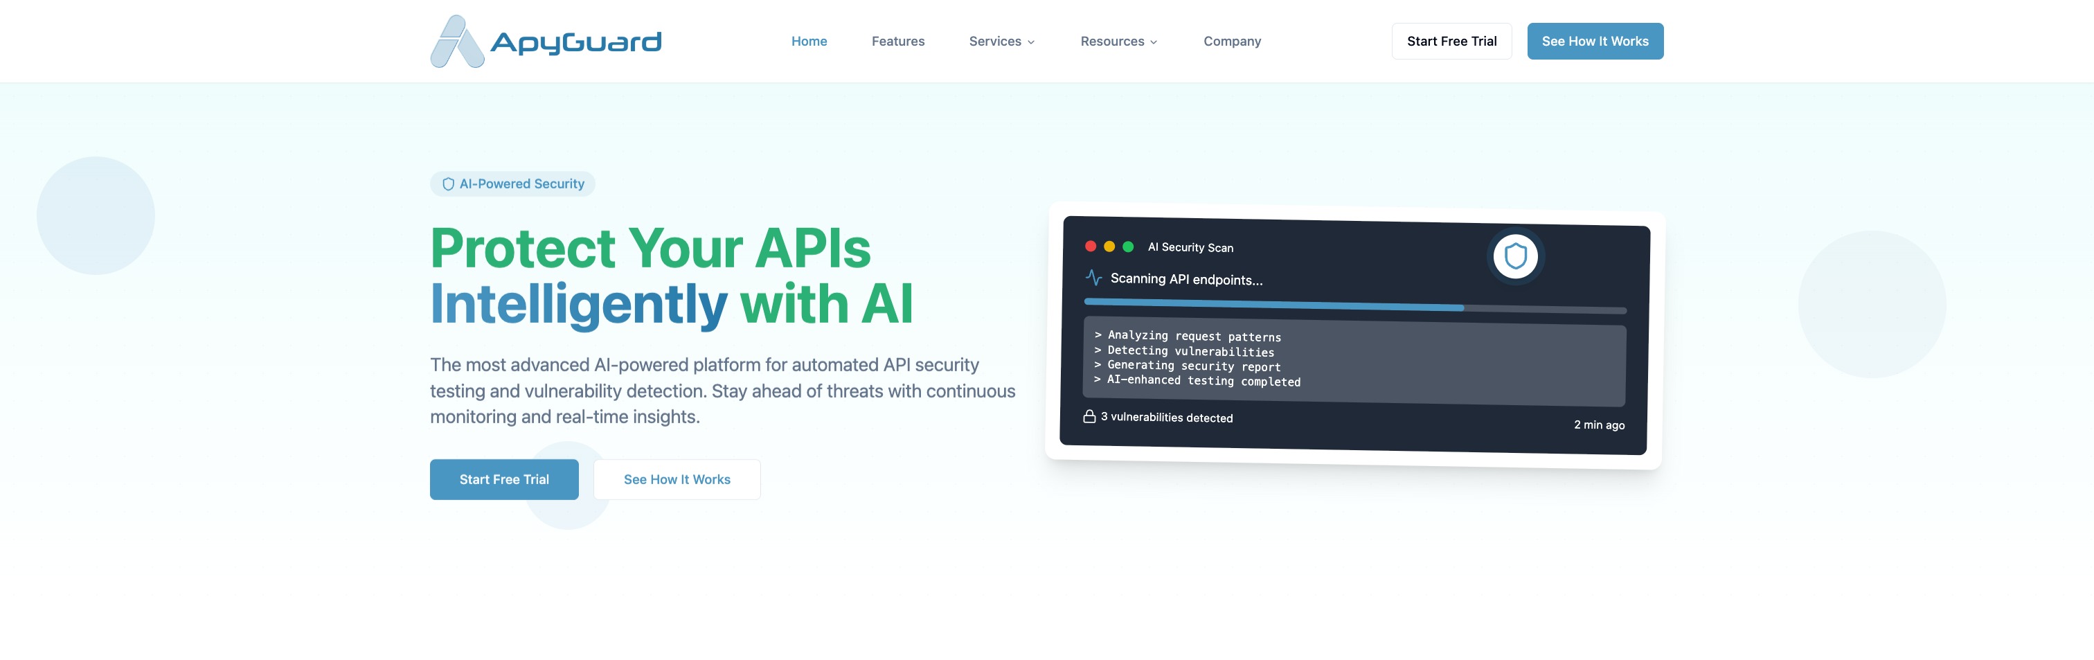Open the Home navigation item
This screenshot has width=2094, height=660.
coord(809,42)
